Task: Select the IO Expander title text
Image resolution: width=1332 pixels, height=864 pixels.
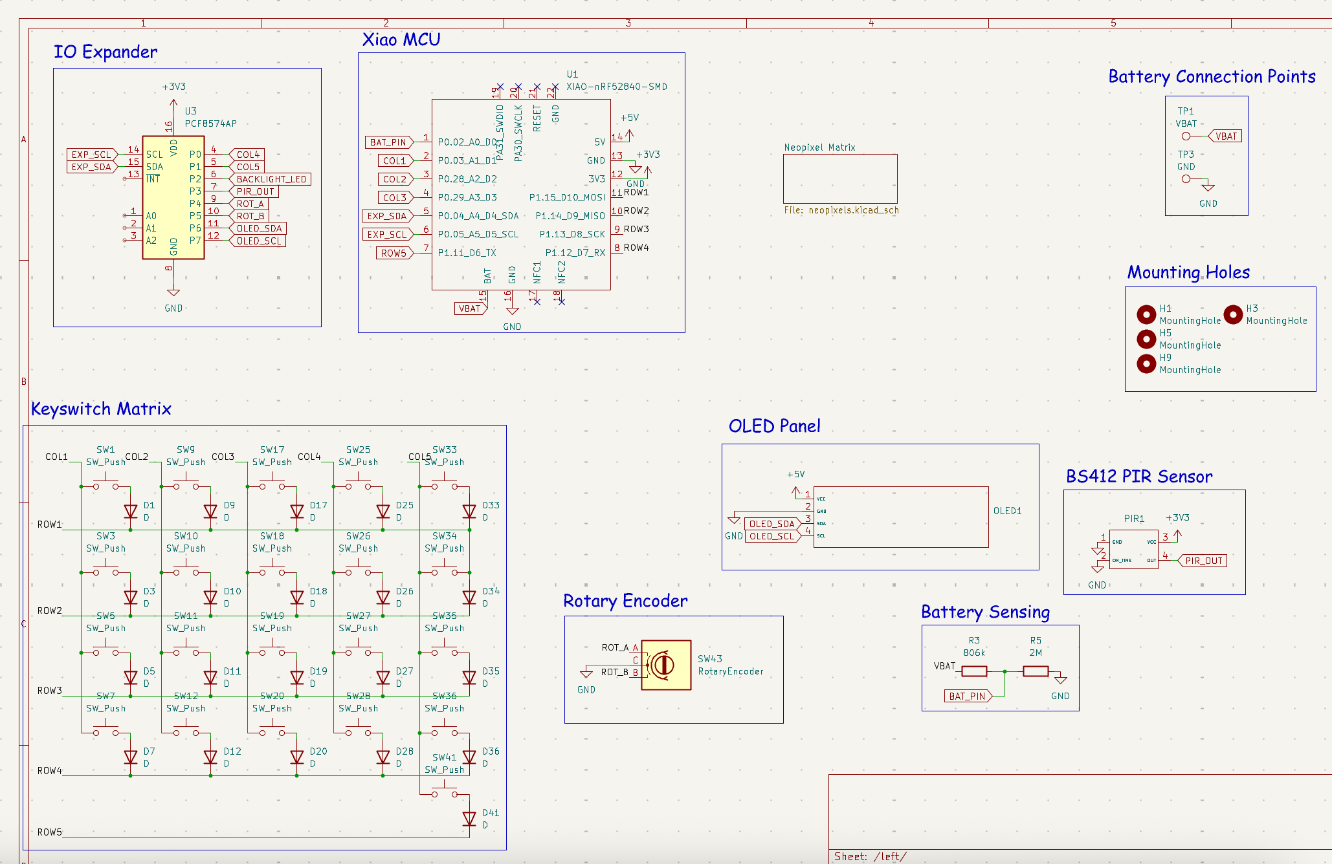Action: point(105,52)
